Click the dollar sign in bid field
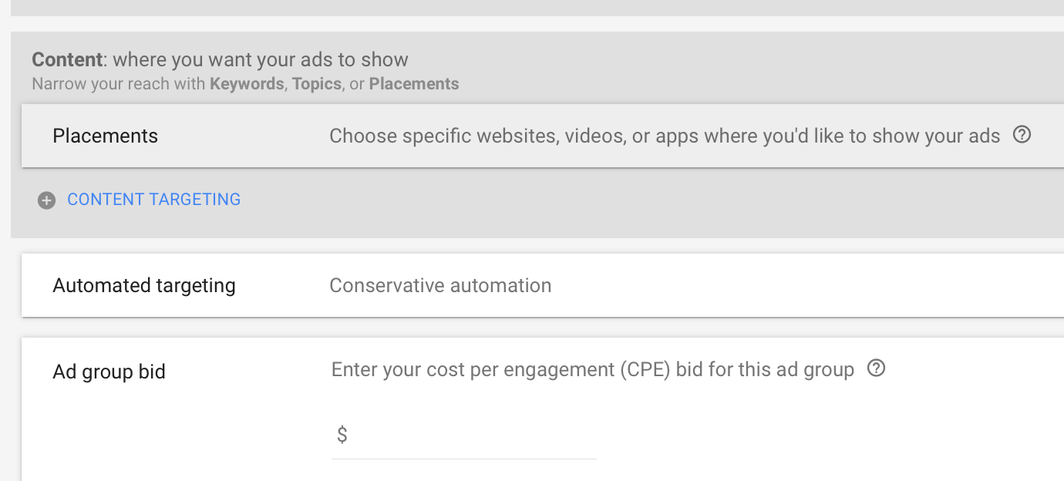This screenshot has height=481, width=1064. point(342,436)
